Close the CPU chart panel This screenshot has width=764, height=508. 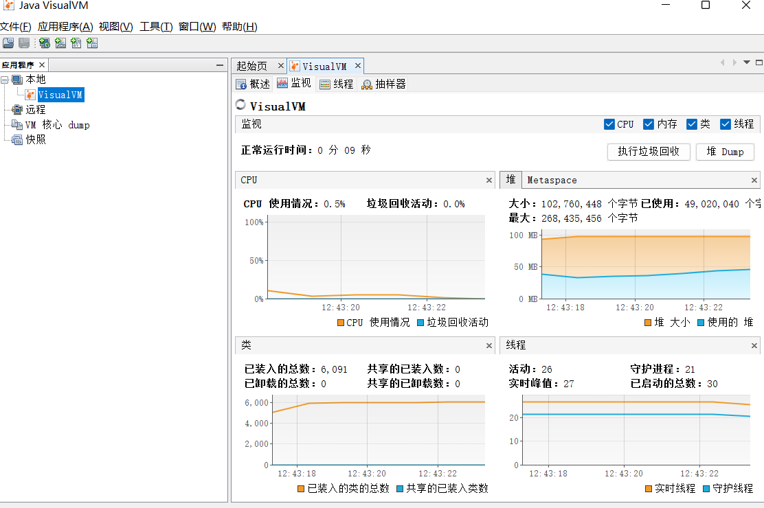click(489, 181)
